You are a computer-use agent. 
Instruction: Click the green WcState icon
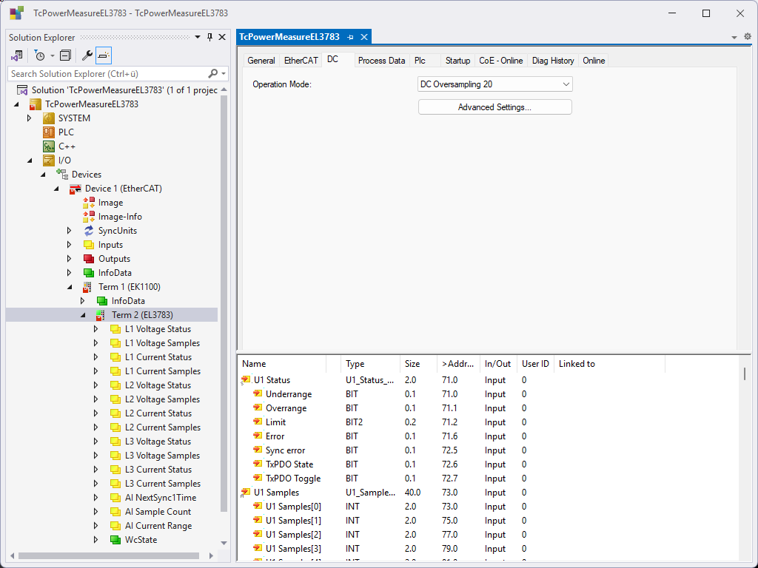115,539
